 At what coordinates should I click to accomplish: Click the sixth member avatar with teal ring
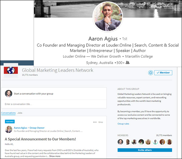155,142
